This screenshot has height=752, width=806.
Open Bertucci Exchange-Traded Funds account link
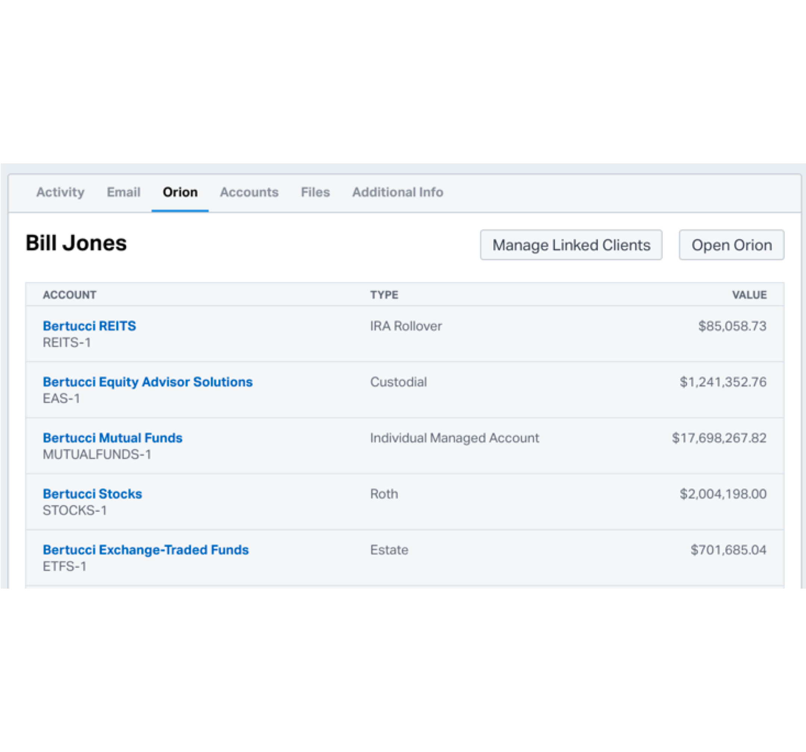(146, 549)
